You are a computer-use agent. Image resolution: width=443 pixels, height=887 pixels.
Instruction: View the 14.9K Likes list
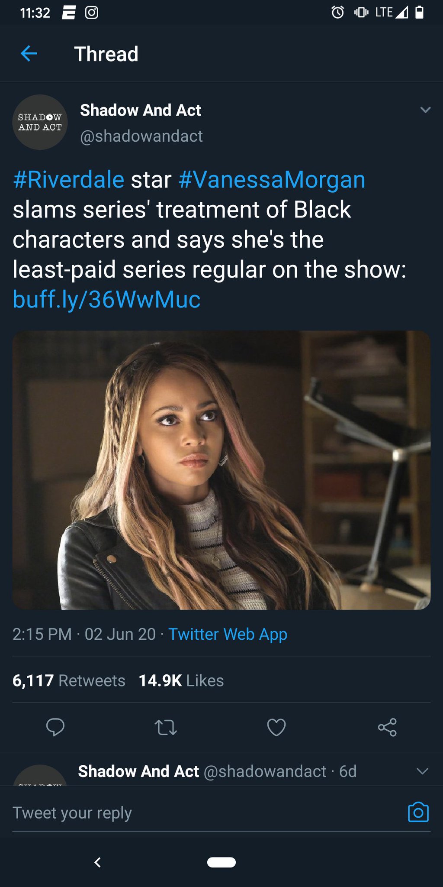(181, 680)
